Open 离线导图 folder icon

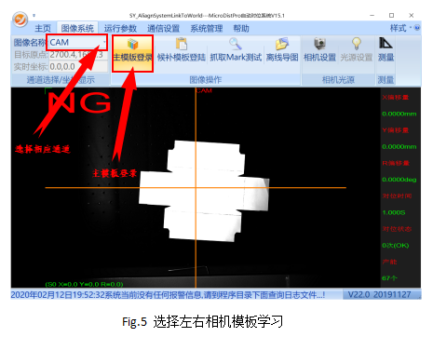click(x=282, y=44)
